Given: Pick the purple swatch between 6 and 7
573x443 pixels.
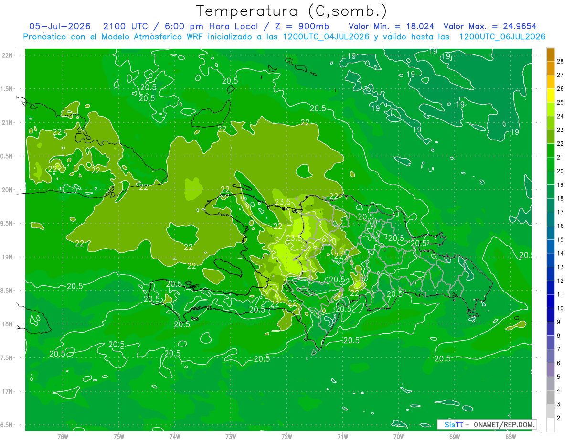Looking at the screenshot, I should coord(551,357).
